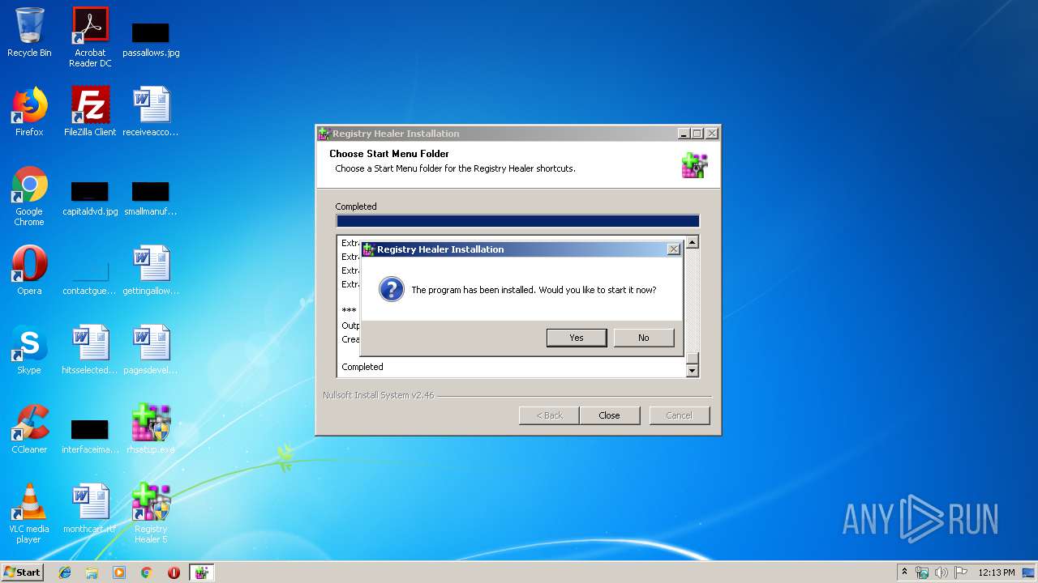Click the Close button in the installer
This screenshot has width=1038, height=583.
(x=609, y=415)
